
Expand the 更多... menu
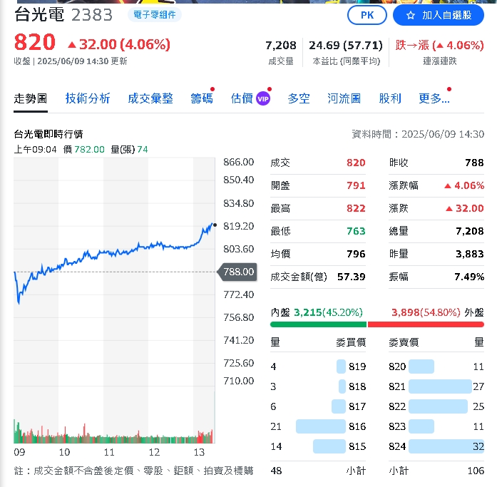pyautogui.click(x=434, y=98)
